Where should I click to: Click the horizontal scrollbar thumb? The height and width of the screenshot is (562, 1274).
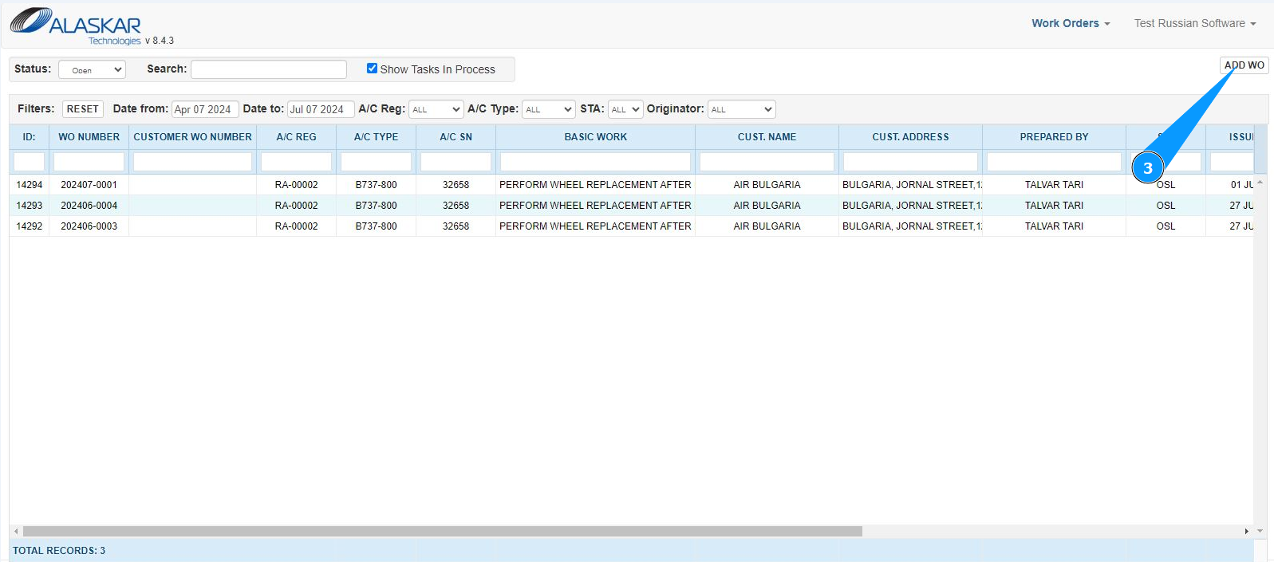point(443,531)
